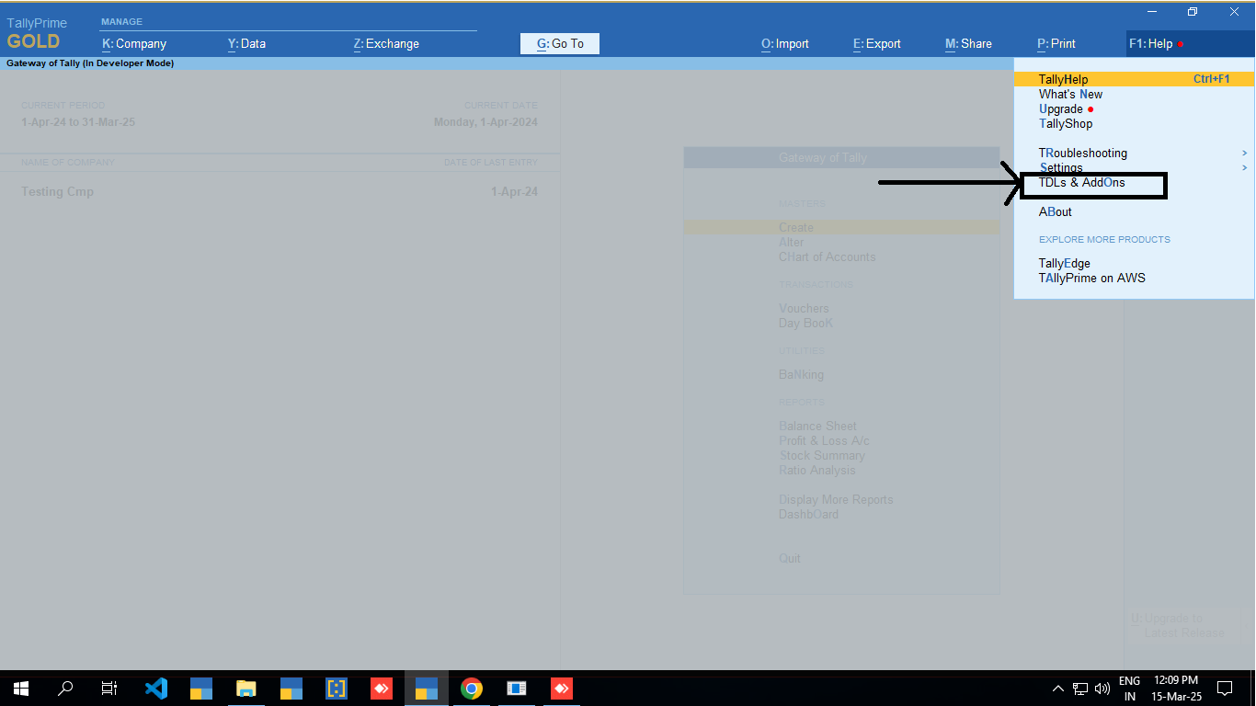
Task: Open File Explorer from taskbar
Action: pos(245,688)
